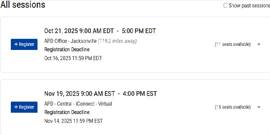Click the EST abbreviation after 4:00 PM
Screen dimensions: 270x135
coord(151,93)
